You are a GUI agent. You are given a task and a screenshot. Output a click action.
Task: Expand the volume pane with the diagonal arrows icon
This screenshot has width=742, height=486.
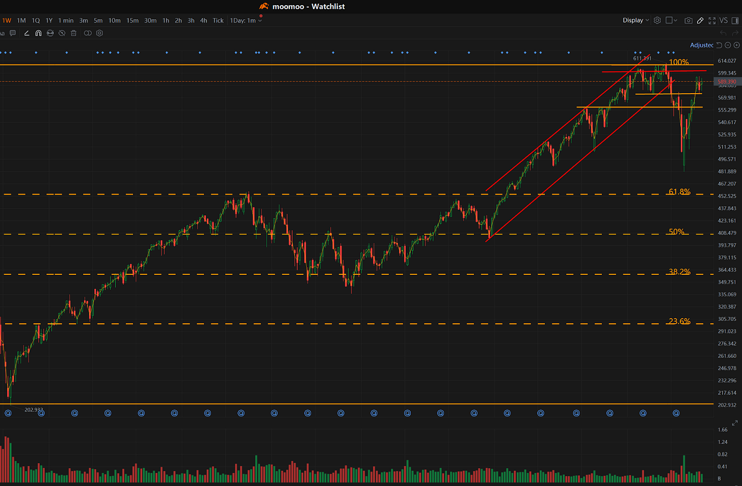coord(735,423)
